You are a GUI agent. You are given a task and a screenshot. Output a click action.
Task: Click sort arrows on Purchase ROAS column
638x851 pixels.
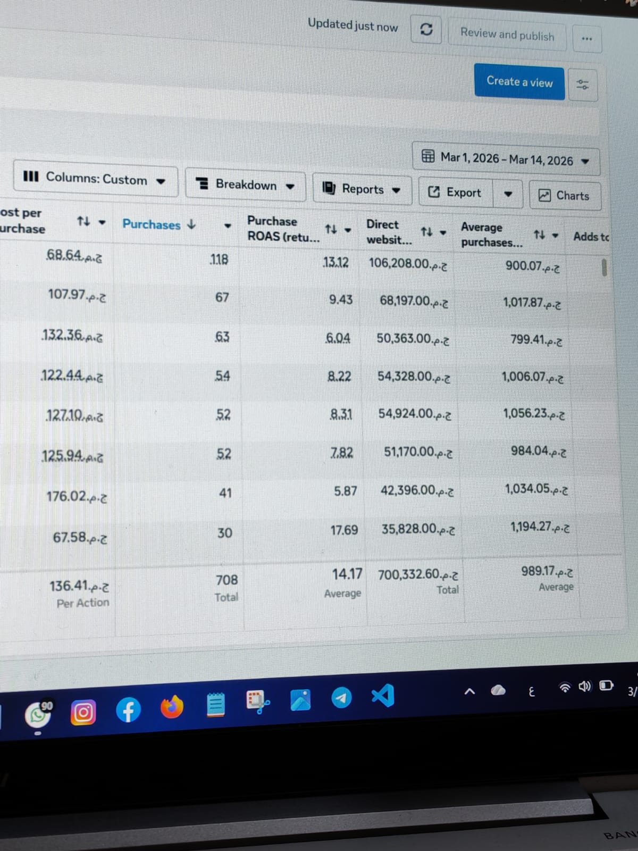coord(331,229)
